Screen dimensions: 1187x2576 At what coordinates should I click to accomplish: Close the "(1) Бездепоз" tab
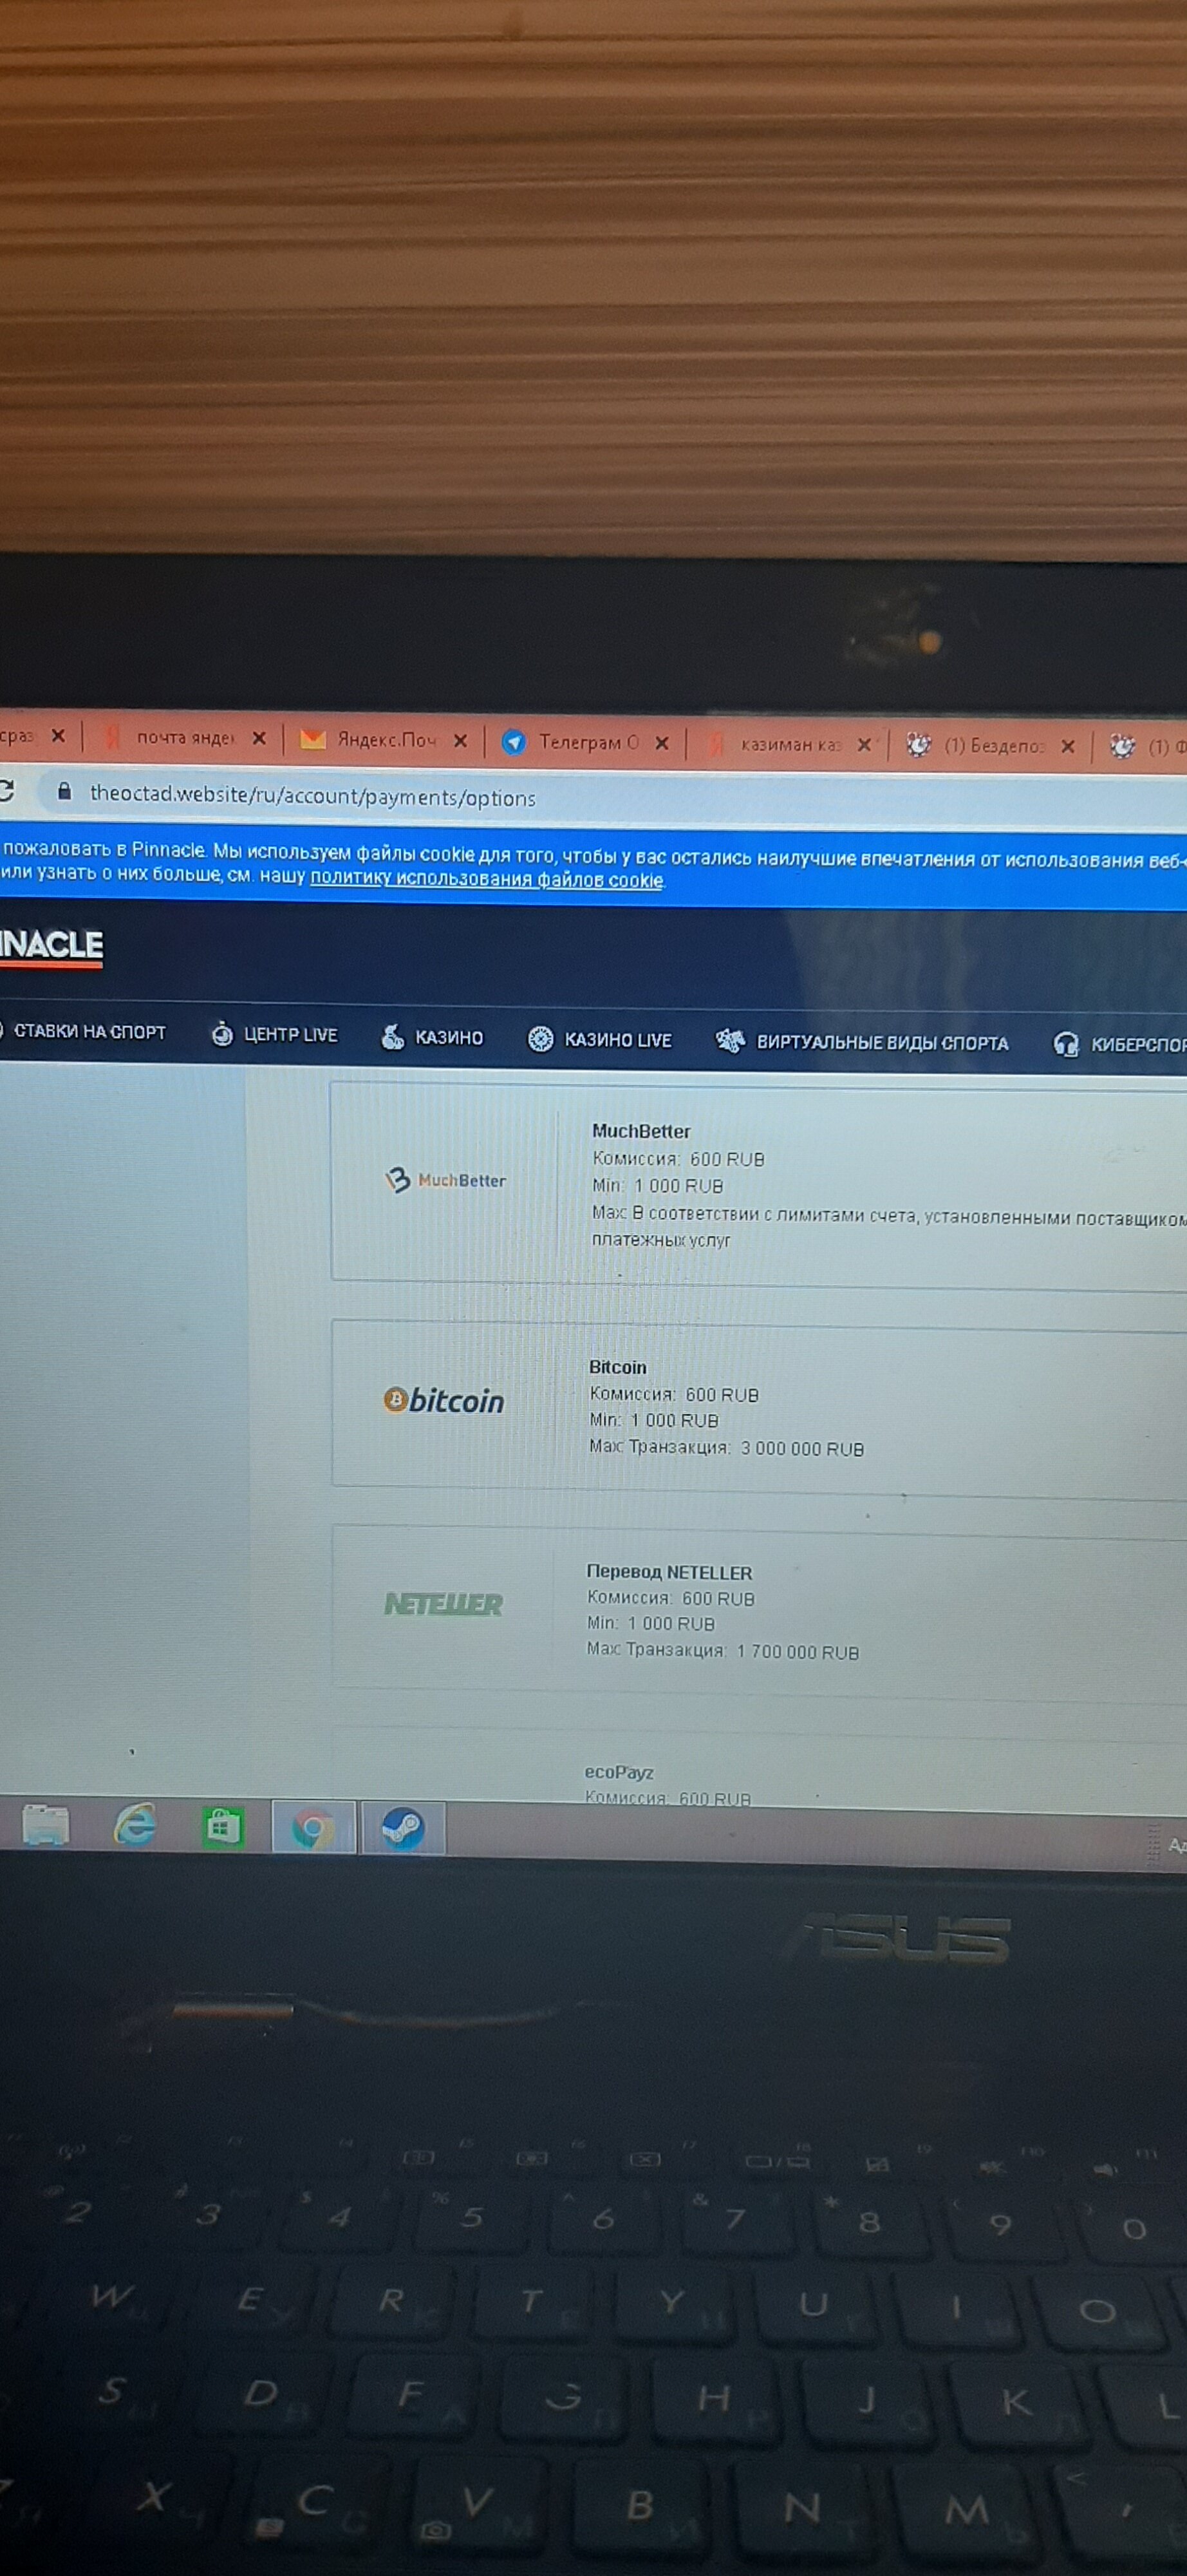pos(1067,746)
